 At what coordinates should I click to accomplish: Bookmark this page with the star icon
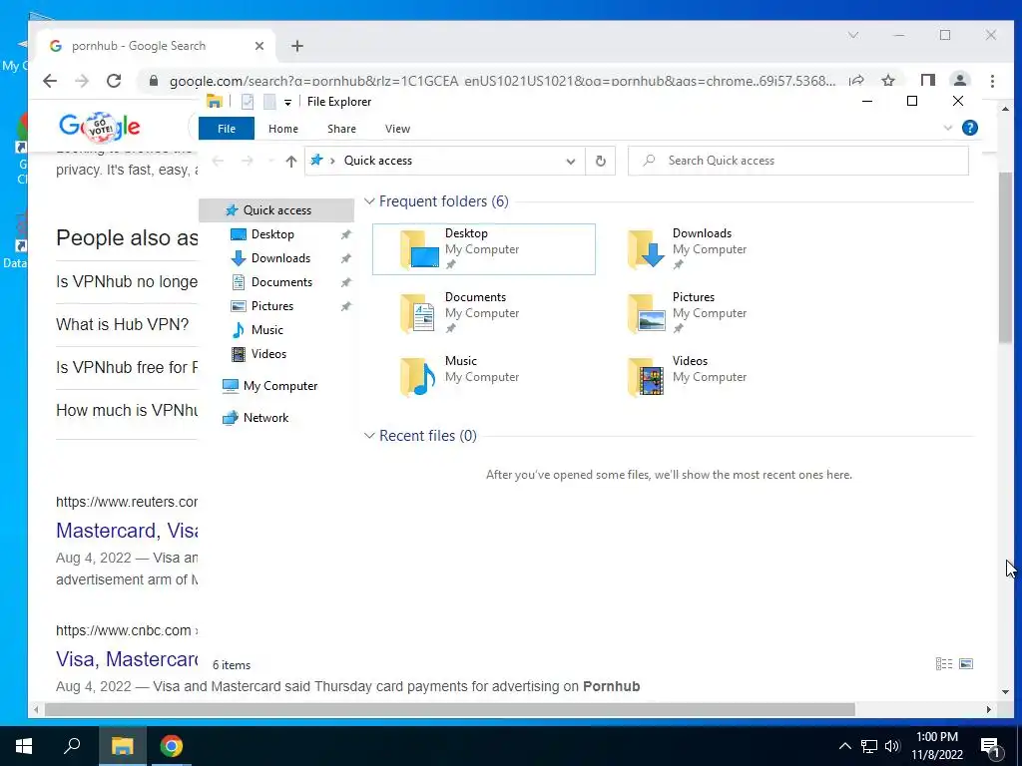click(887, 81)
